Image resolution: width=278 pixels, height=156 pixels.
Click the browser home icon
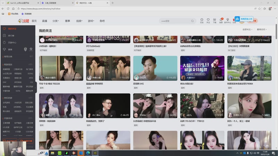click(x=13, y=8)
